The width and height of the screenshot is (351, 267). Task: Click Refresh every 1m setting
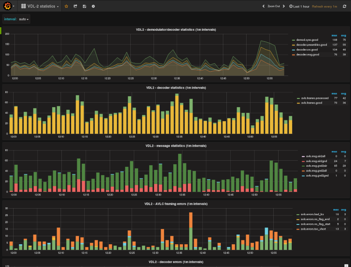[x=325, y=7]
